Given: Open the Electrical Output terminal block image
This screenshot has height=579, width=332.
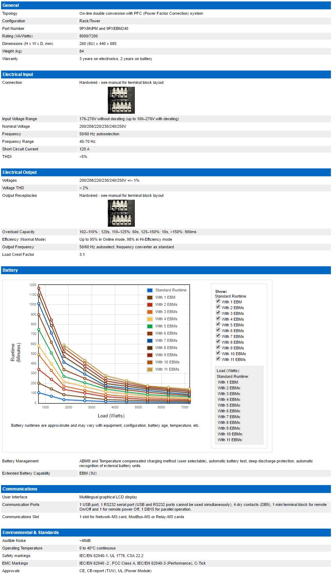Looking at the screenshot, I should (x=121, y=213).
